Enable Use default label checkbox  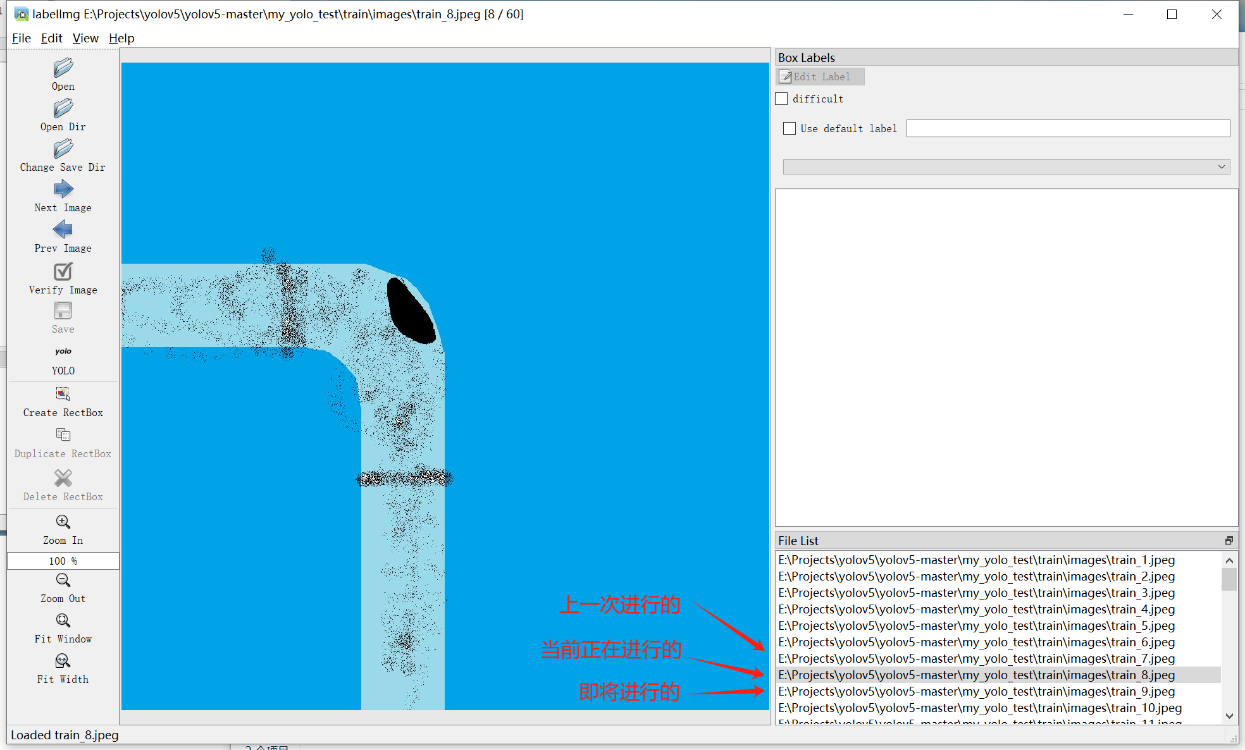tap(790, 128)
